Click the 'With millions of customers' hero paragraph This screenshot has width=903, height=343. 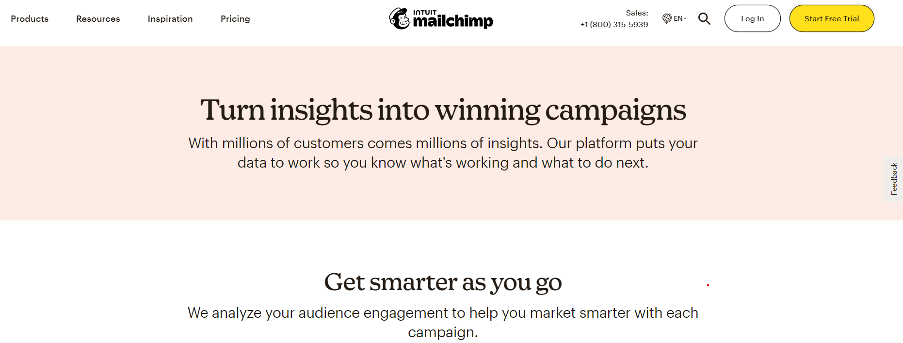tap(443, 153)
